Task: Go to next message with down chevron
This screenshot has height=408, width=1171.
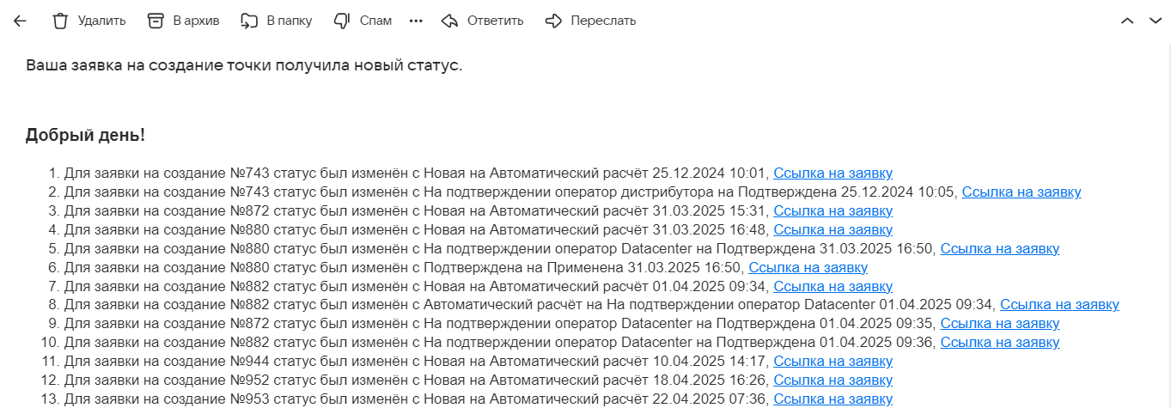Action: coord(1155,21)
